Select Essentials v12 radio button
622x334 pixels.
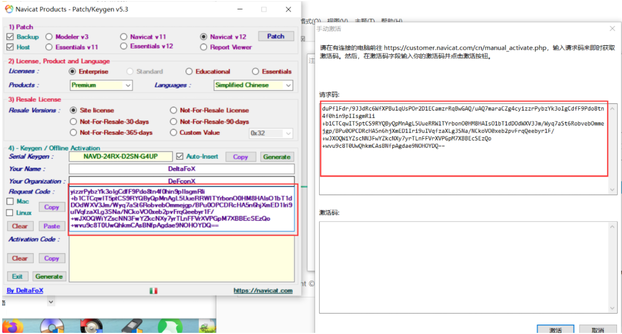click(x=124, y=46)
